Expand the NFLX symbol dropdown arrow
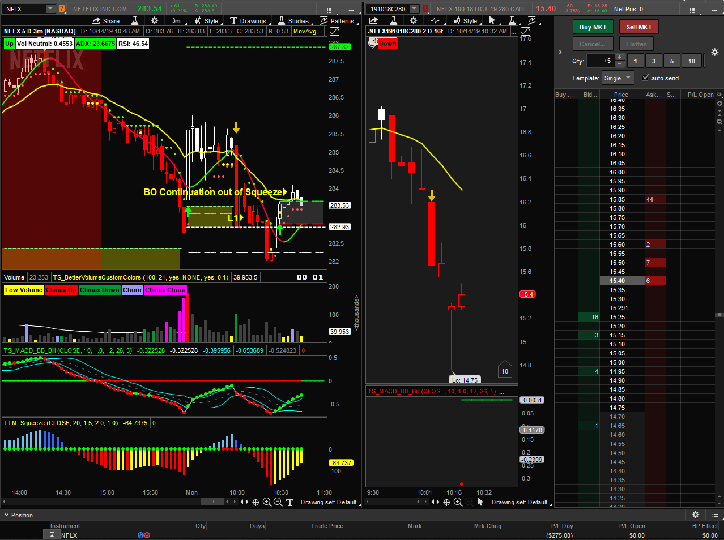This screenshot has width=724, height=540. [x=50, y=8]
